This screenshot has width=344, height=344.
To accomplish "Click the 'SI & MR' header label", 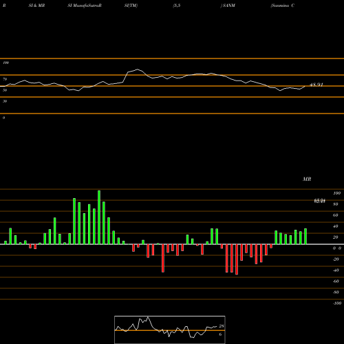I will coord(36,6).
